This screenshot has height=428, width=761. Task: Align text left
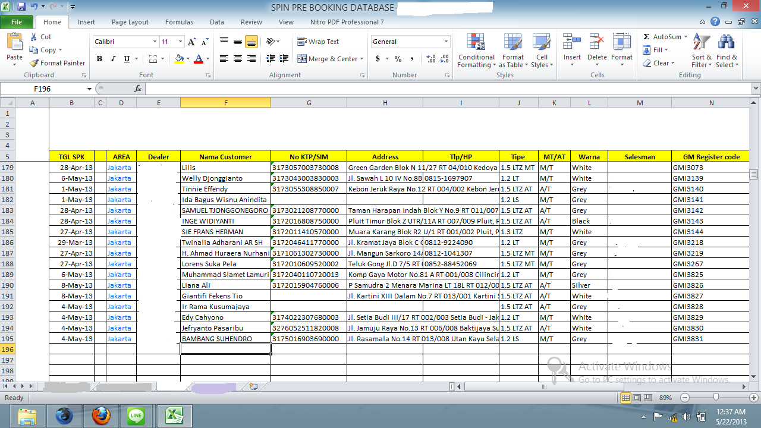(224, 59)
